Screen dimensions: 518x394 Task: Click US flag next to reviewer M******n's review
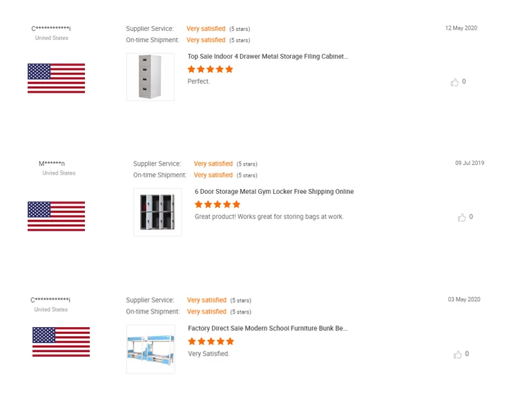[56, 216]
